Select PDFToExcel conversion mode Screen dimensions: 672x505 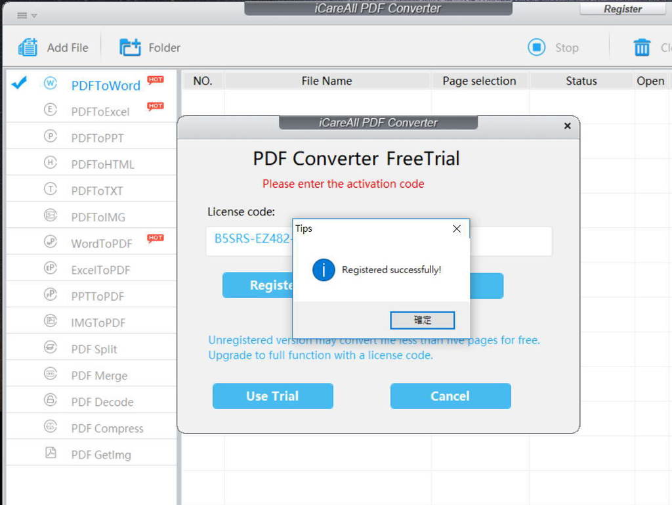(100, 112)
